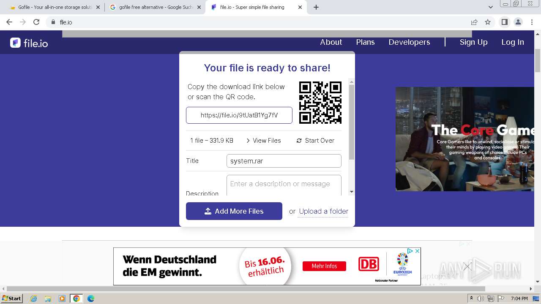Viewport: 541px width, 304px height.
Task: Click the system clock showing 7:04 PM
Action: (519, 299)
